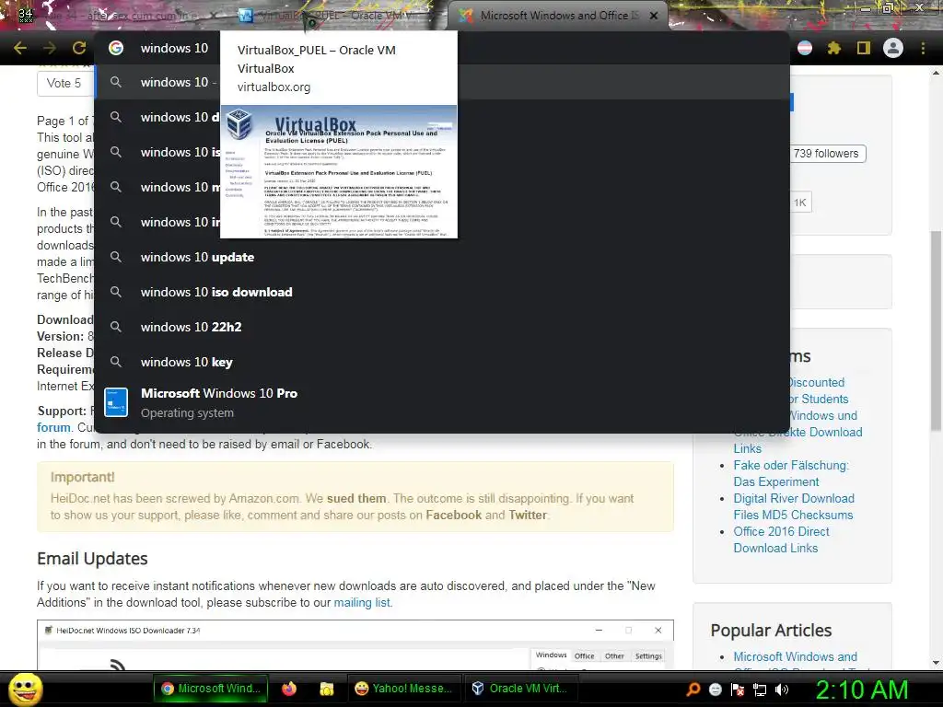This screenshot has height=707, width=943.
Task: Open the Chrome profile avatar
Action: click(893, 48)
